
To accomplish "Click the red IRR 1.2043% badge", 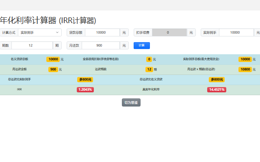I will [85, 90].
